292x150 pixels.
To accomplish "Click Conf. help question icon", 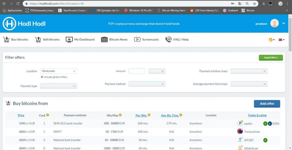I will (48, 115).
